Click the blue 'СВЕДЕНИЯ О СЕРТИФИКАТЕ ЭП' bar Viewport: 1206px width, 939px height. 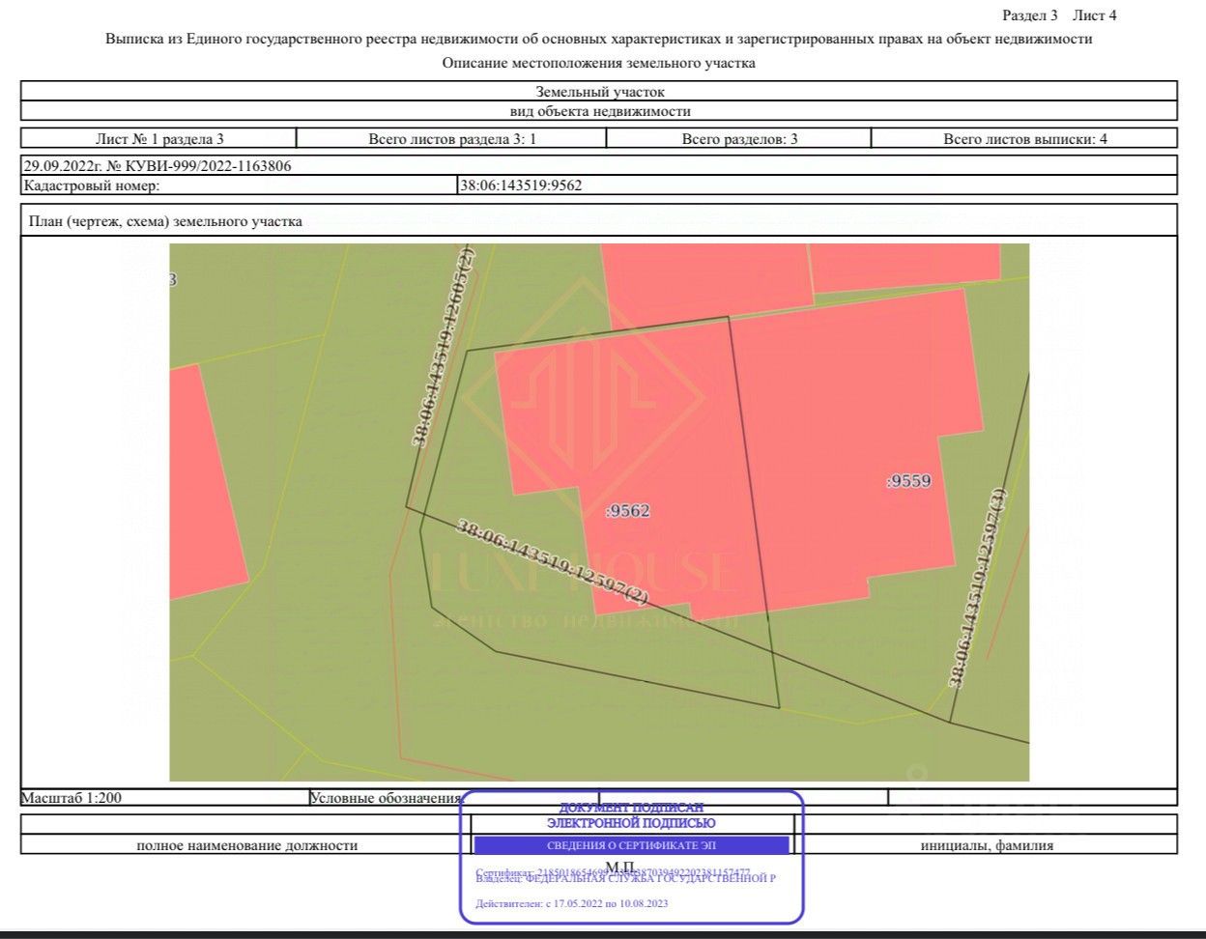[631, 845]
